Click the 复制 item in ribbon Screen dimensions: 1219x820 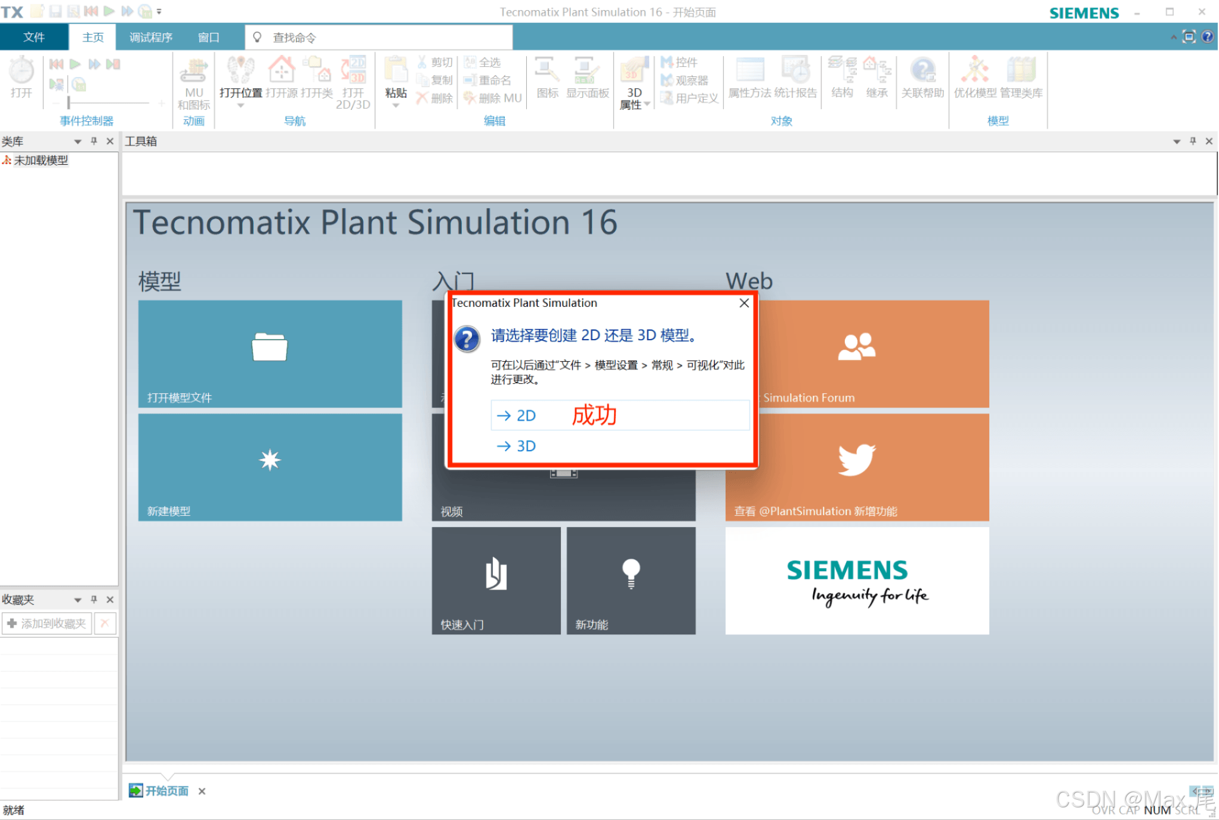click(435, 80)
